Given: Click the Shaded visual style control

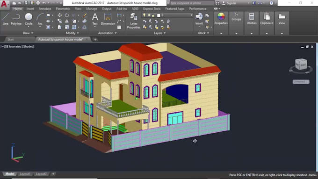Looking at the screenshot, I should (29, 46).
